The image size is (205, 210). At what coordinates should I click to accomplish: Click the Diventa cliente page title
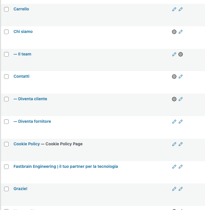click(32, 99)
